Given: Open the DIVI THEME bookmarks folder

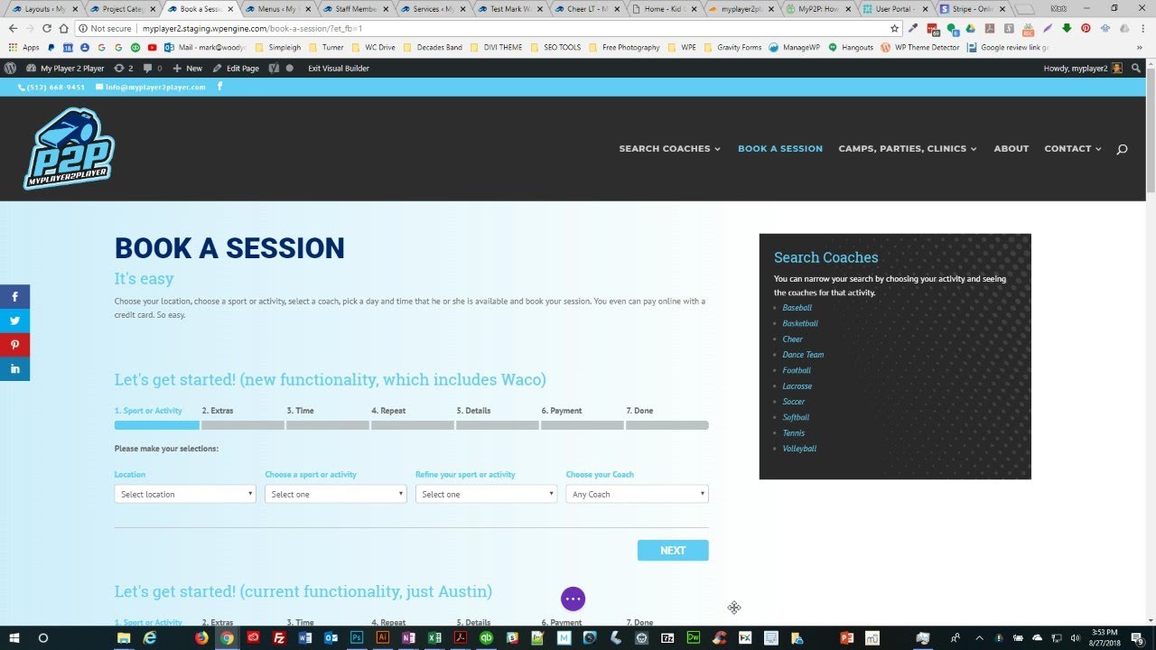Looking at the screenshot, I should point(496,47).
